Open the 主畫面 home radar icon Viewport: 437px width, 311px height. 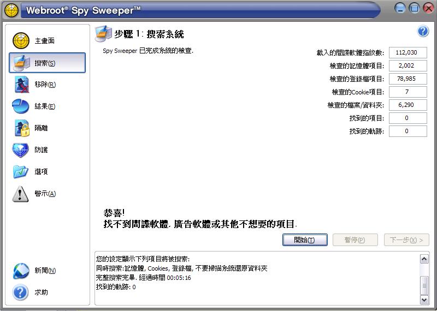click(x=21, y=41)
